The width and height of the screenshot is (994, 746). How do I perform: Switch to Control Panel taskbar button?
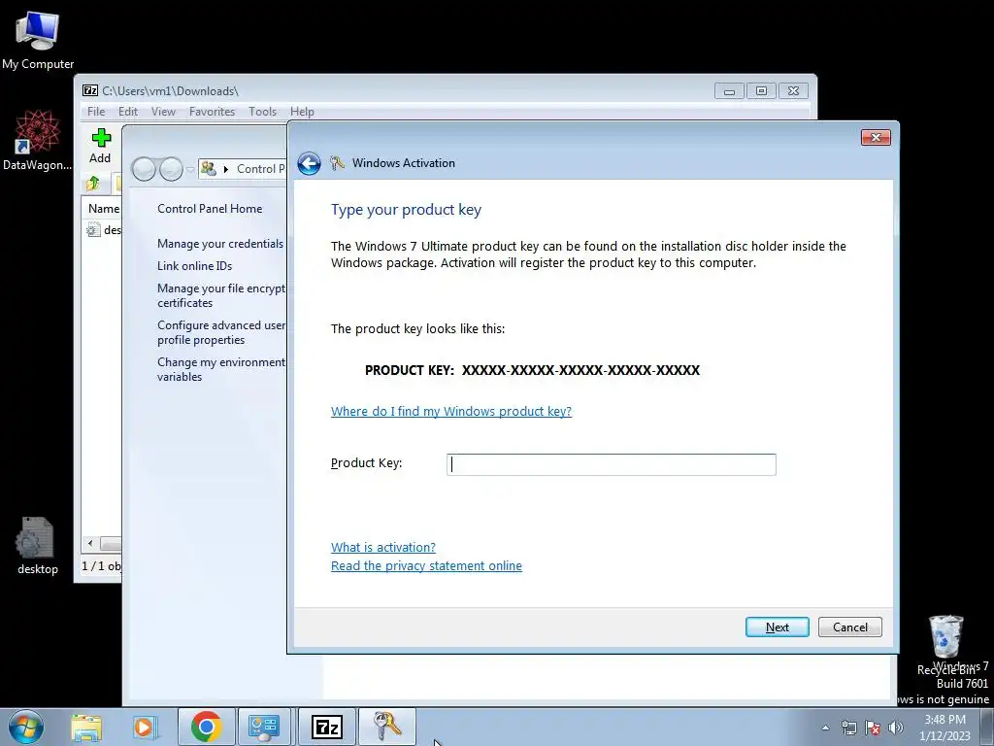point(264,727)
